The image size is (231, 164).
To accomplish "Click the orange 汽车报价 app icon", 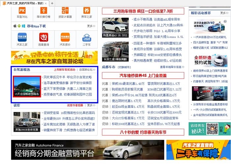I will pos(65,37).
